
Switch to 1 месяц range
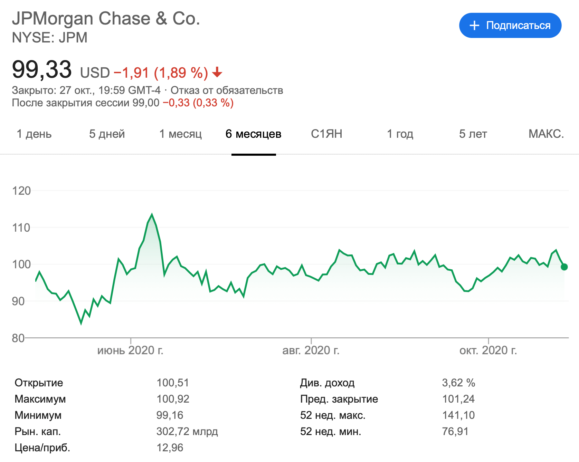click(x=180, y=134)
